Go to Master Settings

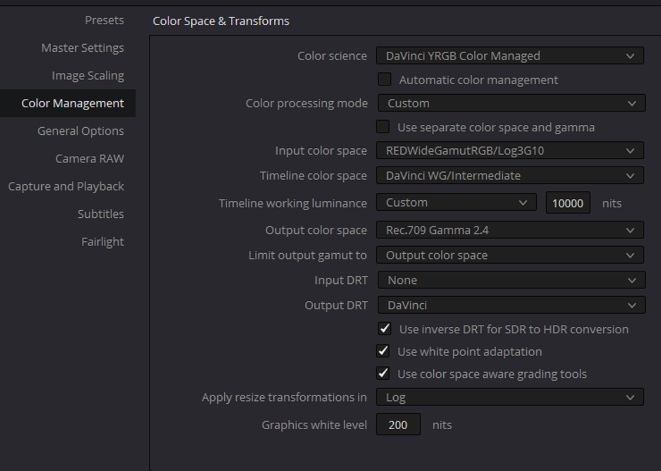point(82,48)
